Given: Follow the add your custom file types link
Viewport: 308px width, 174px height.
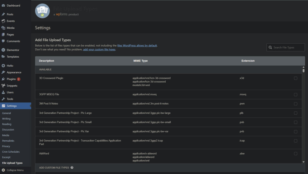Looking at the screenshot, I should pyautogui.click(x=99, y=49).
